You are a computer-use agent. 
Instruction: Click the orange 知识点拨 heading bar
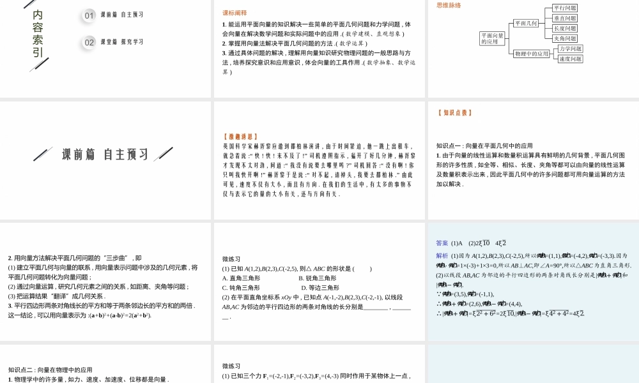point(455,111)
